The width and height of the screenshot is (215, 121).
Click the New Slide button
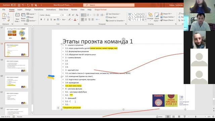[x=17, y=17]
